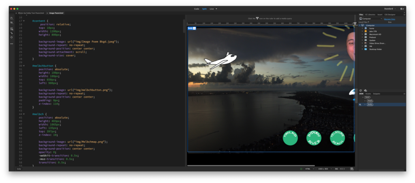Screen dimensions: 415x183
Task: Click the File Management arrows icon
Action: point(12,23)
